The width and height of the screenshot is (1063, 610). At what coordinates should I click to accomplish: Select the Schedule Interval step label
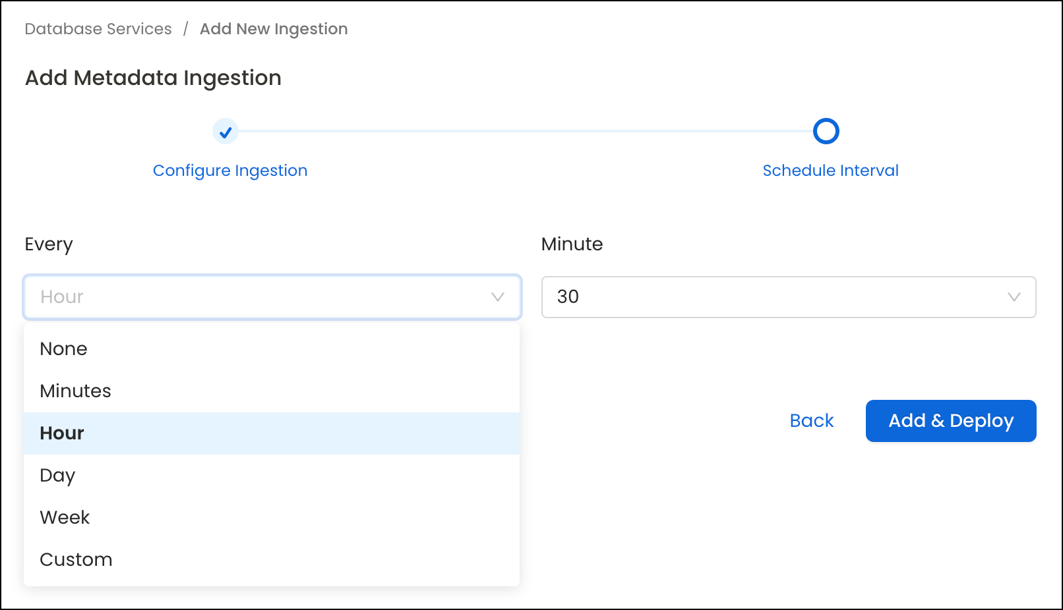tap(830, 170)
